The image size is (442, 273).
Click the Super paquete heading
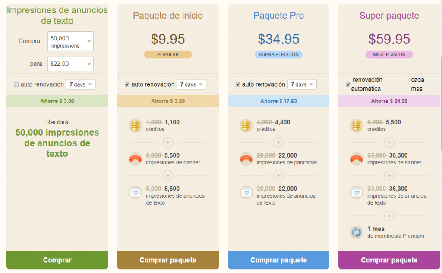(389, 16)
